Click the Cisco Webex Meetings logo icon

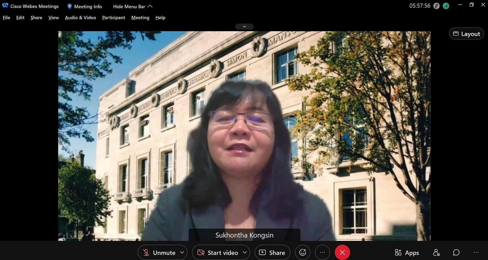[5, 6]
